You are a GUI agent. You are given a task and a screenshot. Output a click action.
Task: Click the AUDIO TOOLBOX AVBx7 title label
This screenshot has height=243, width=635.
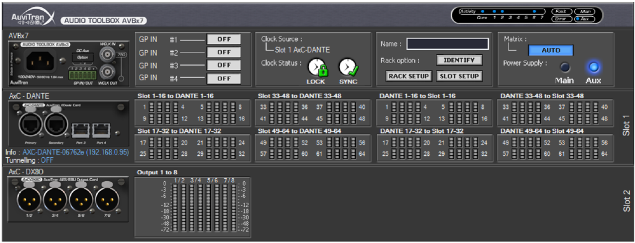pyautogui.click(x=104, y=20)
